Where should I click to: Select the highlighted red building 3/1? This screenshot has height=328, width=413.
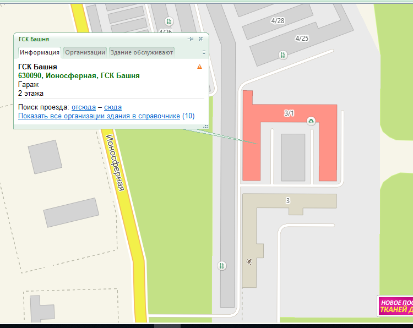point(253,149)
